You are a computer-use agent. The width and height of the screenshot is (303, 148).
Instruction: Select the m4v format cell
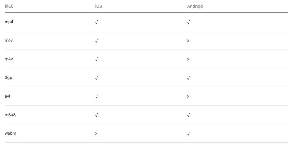9,59
